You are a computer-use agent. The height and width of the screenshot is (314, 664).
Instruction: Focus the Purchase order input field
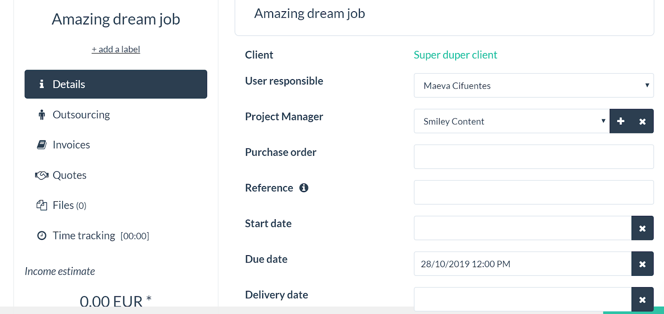coord(534,157)
